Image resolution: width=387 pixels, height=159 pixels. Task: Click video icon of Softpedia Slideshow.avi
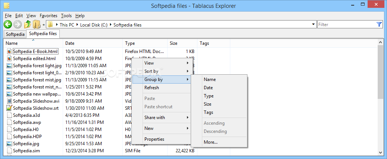click(9, 101)
